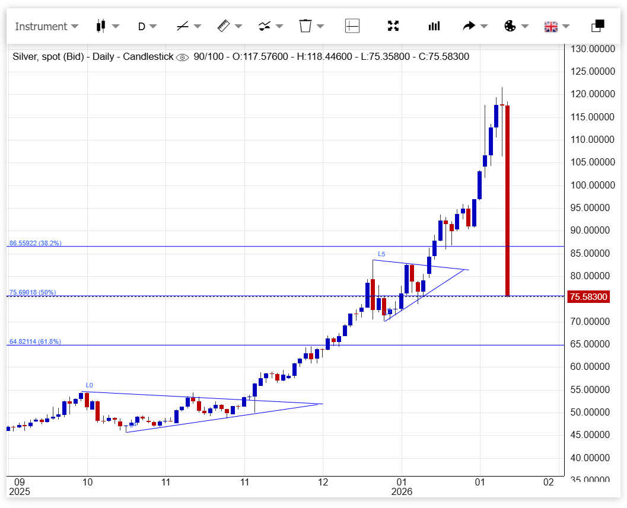Select the trend line drawing tool
The width and height of the screenshot is (627, 508).
(183, 26)
